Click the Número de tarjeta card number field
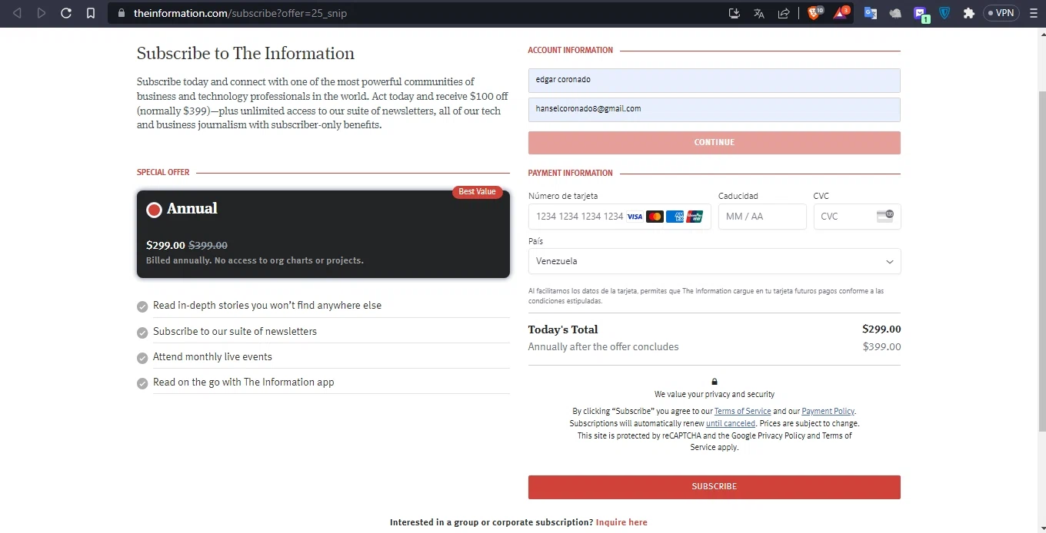This screenshot has height=533, width=1046. click(619, 217)
